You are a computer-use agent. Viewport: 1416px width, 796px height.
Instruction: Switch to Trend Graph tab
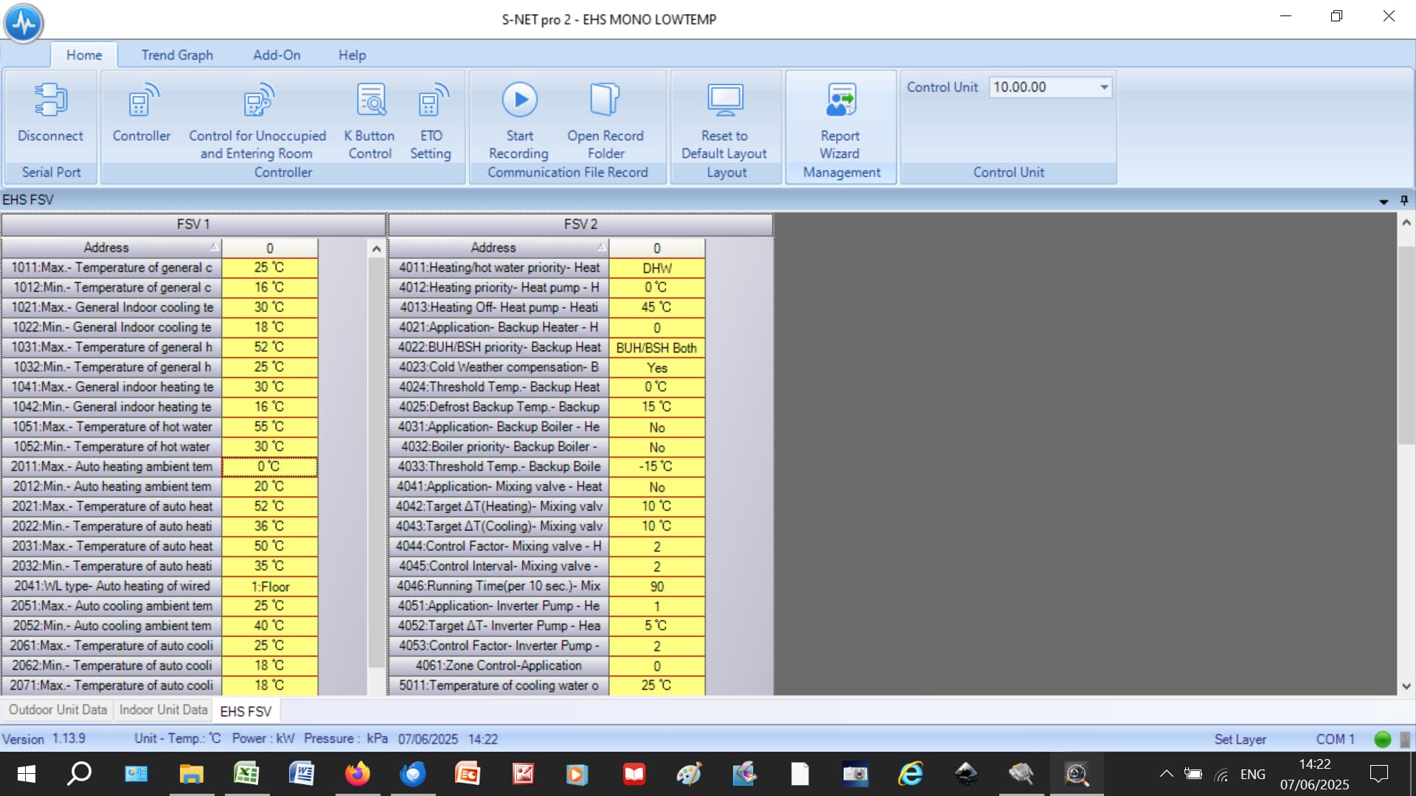pyautogui.click(x=177, y=55)
